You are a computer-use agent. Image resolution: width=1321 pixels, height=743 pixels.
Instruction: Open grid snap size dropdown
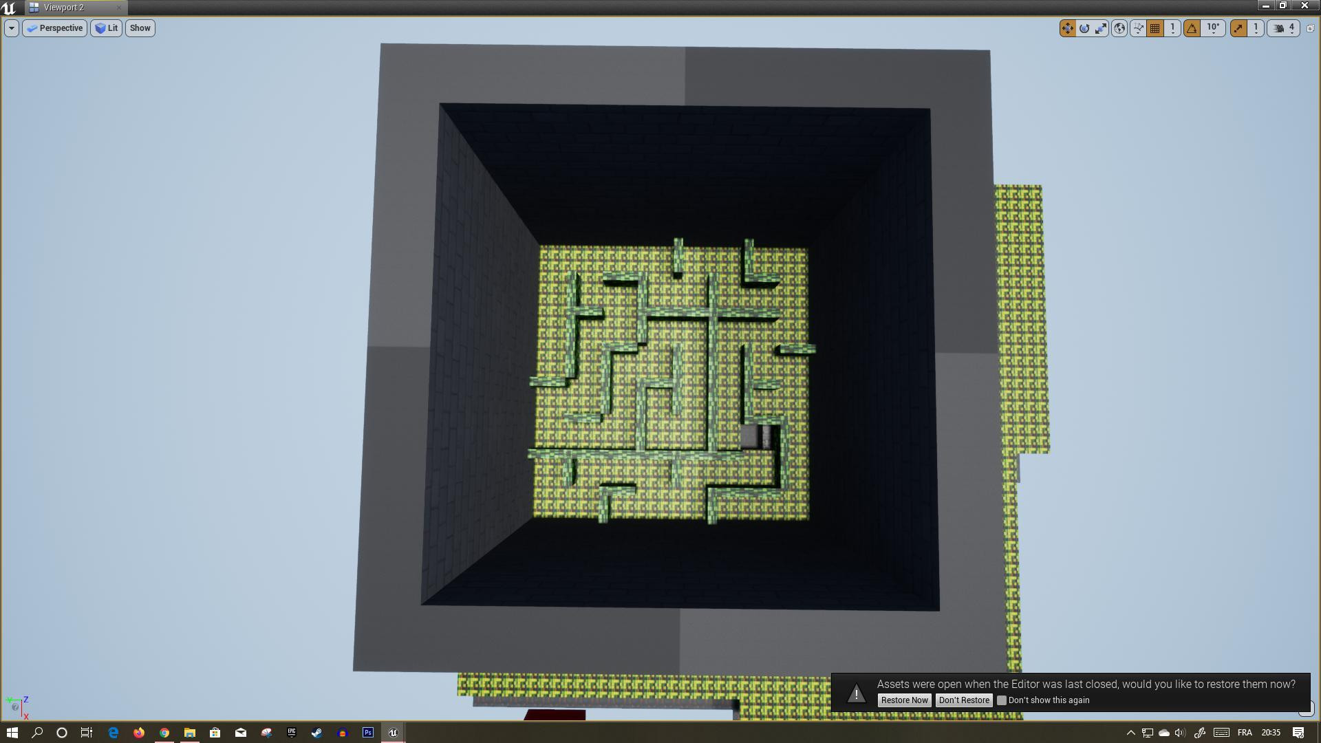1172,28
